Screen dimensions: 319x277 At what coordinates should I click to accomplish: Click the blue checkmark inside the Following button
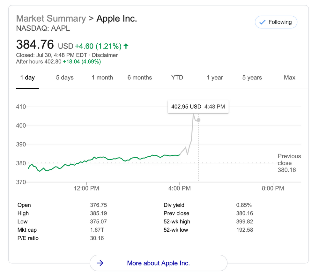point(263,22)
